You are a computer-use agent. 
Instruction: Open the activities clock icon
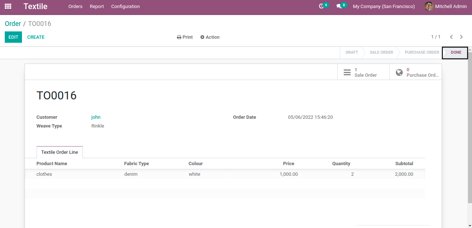pyautogui.click(x=322, y=6)
